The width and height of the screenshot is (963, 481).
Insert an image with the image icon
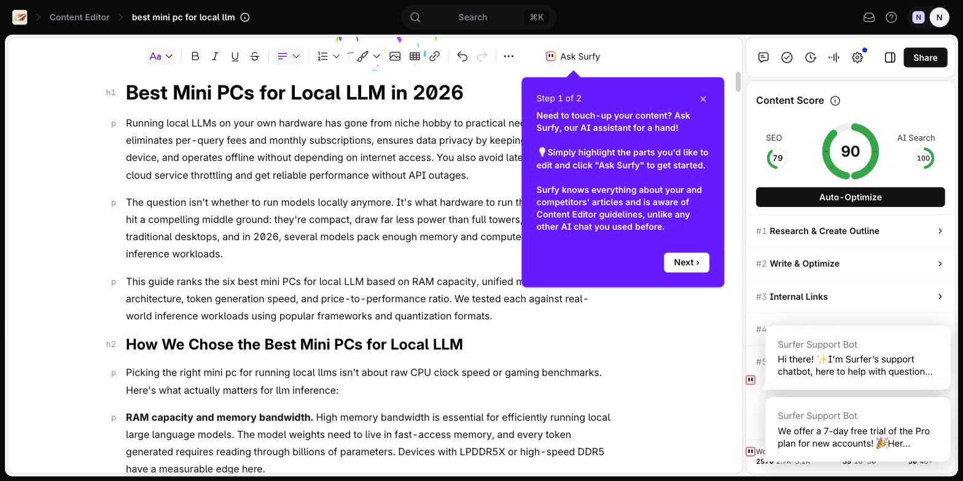[x=395, y=56]
